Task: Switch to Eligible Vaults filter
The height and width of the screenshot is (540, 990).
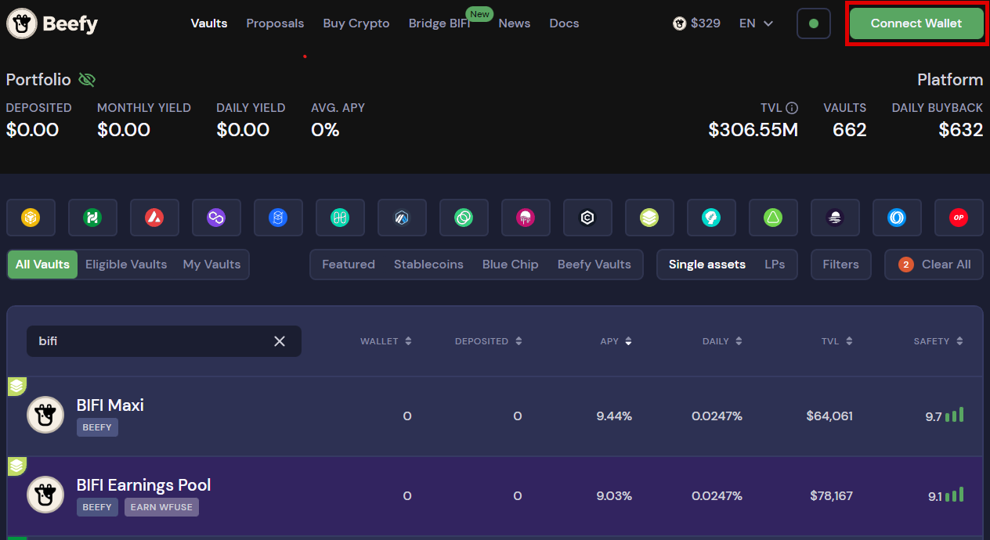Action: coord(126,265)
